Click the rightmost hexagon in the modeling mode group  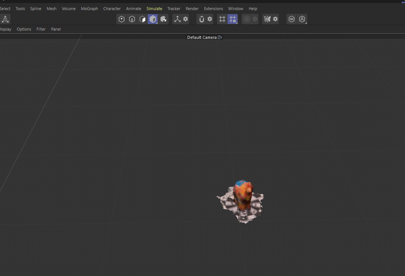tap(163, 19)
